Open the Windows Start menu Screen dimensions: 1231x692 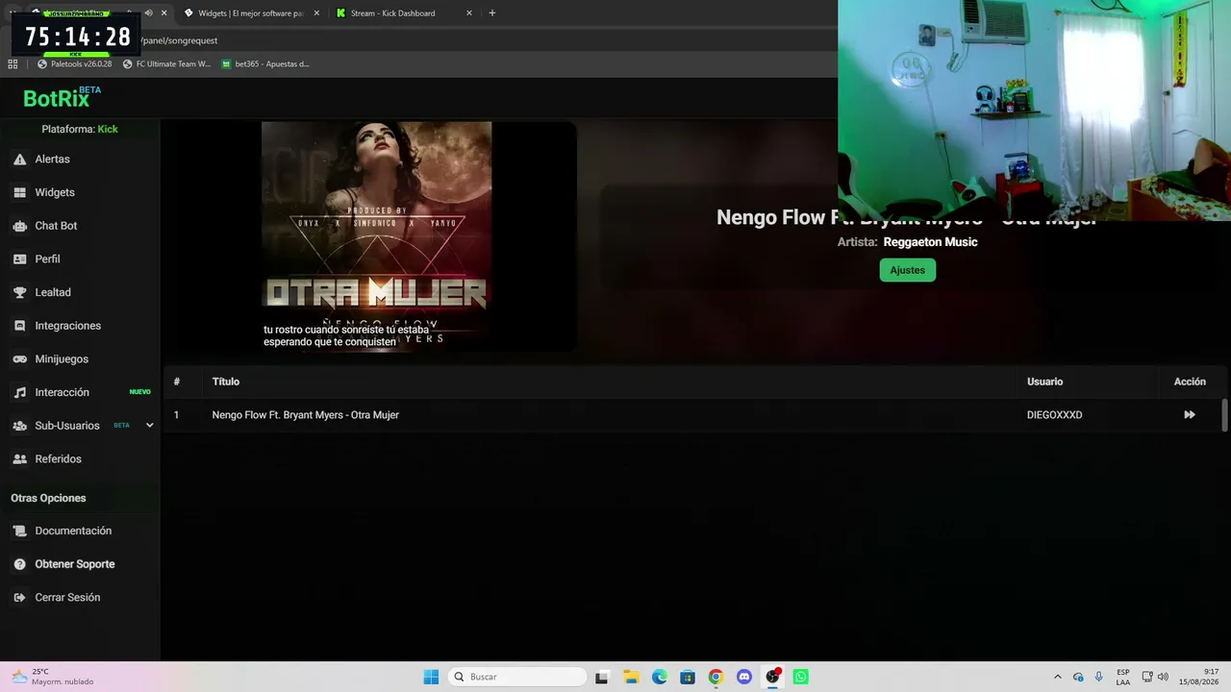431,677
